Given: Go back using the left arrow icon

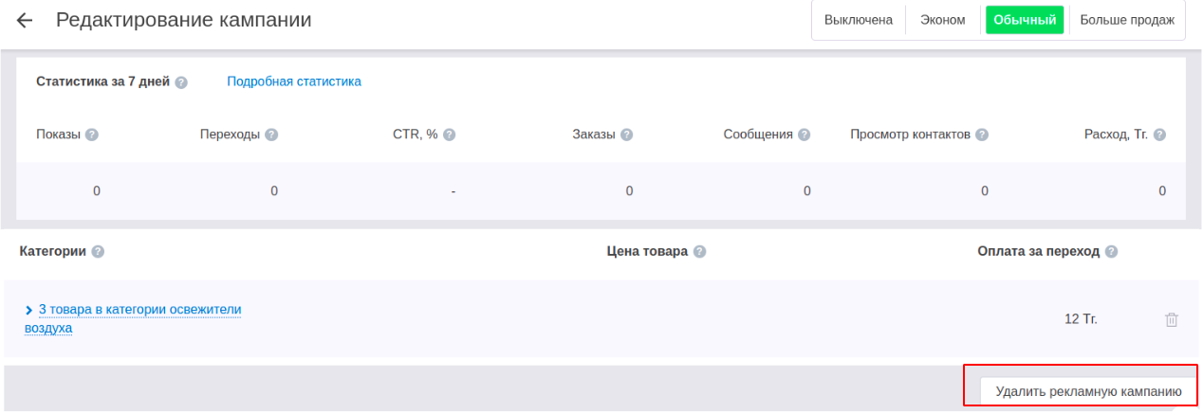Looking at the screenshot, I should (x=25, y=20).
